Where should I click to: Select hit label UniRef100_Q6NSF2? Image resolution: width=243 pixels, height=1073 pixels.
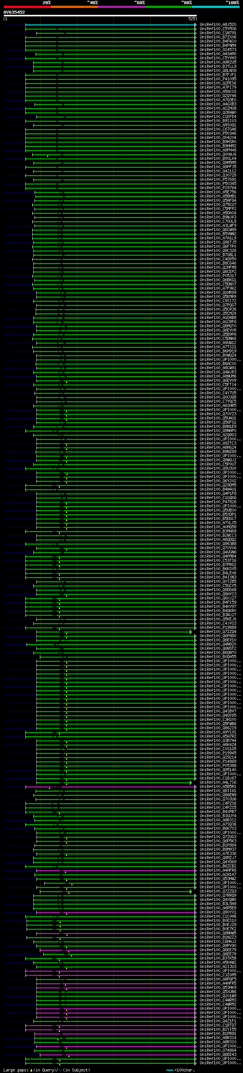click(x=218, y=649)
